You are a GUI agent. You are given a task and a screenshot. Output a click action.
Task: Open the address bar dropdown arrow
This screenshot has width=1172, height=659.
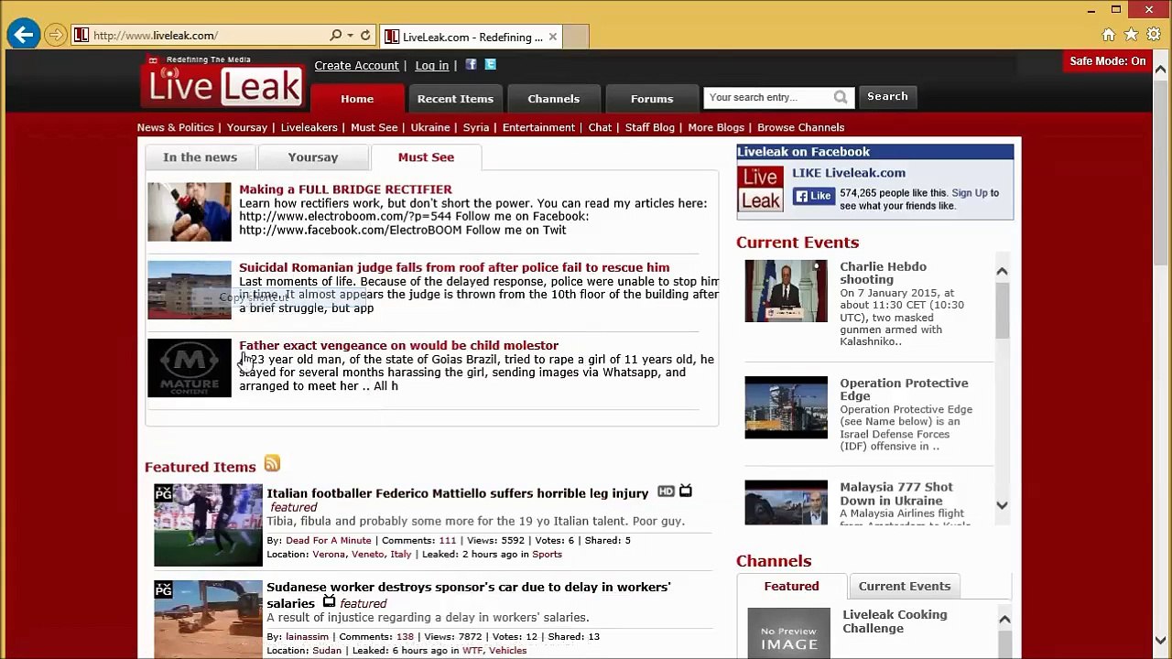tap(350, 36)
